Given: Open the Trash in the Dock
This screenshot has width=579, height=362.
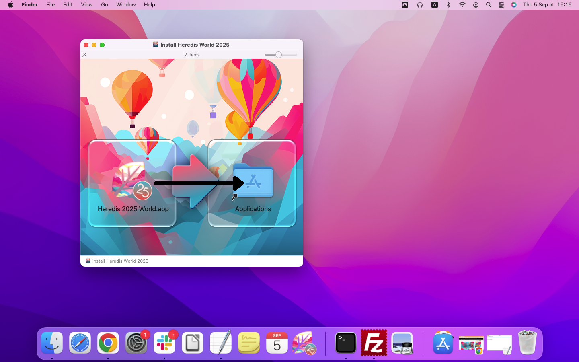Looking at the screenshot, I should (x=527, y=343).
